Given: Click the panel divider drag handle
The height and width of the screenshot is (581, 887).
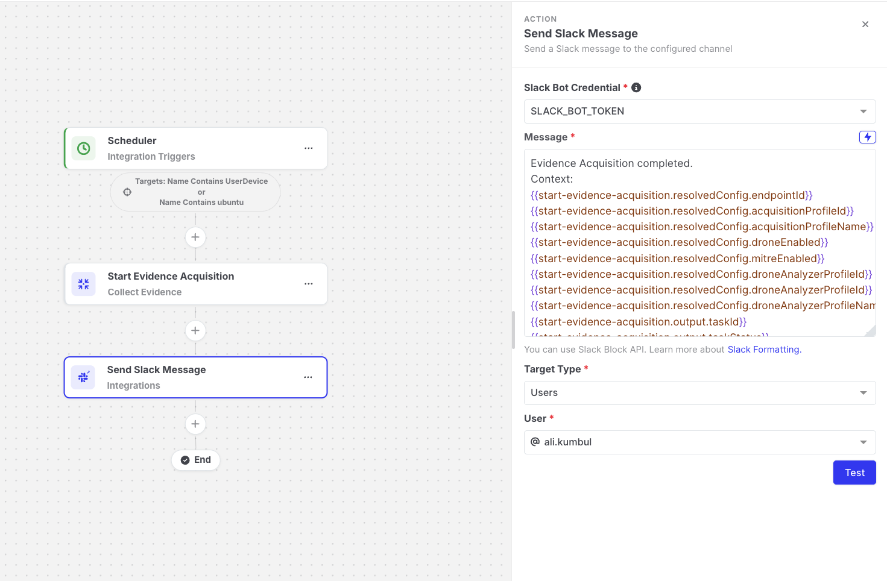Looking at the screenshot, I should pyautogui.click(x=513, y=330).
